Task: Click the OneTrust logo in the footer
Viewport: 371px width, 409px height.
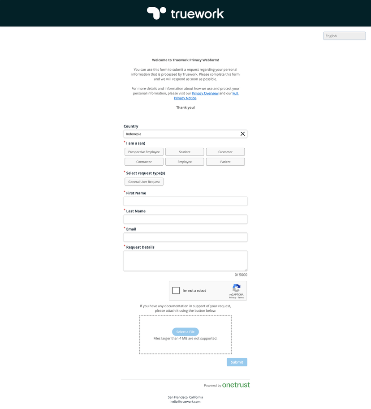Action: coord(236,384)
